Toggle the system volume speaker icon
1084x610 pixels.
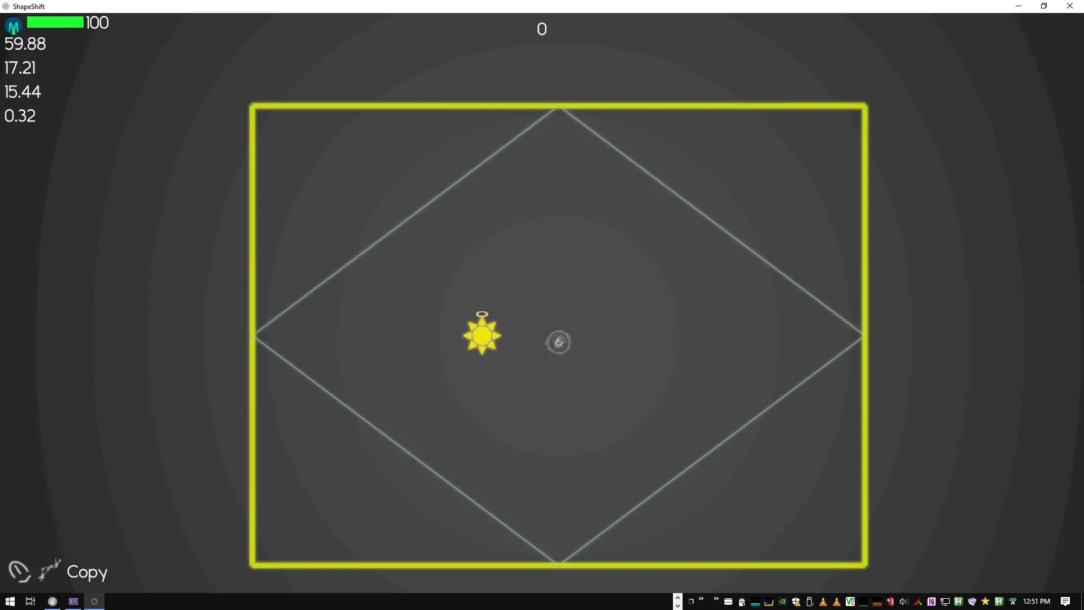coord(903,602)
